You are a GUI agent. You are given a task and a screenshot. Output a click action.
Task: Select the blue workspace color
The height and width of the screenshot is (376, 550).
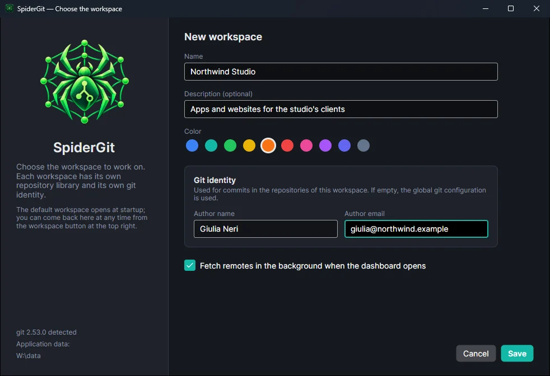[x=192, y=145]
